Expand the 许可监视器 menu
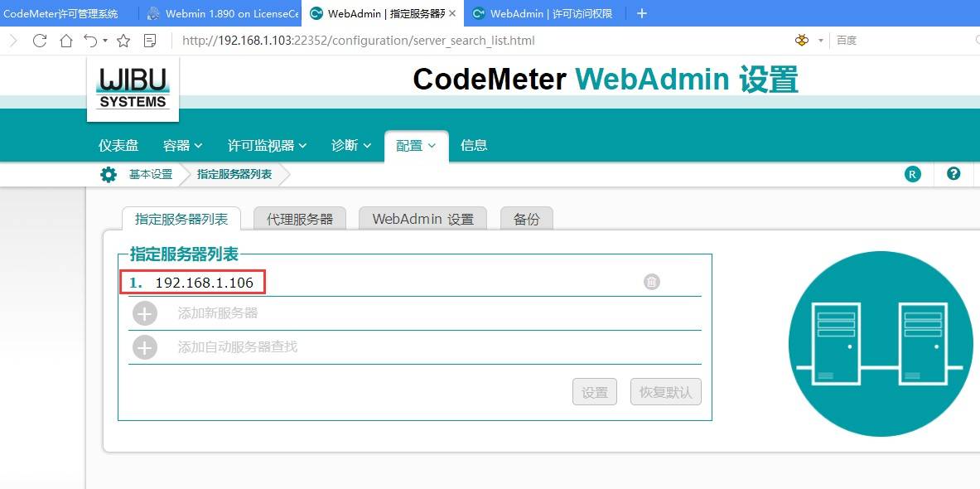980x489 pixels. pyautogui.click(x=267, y=146)
